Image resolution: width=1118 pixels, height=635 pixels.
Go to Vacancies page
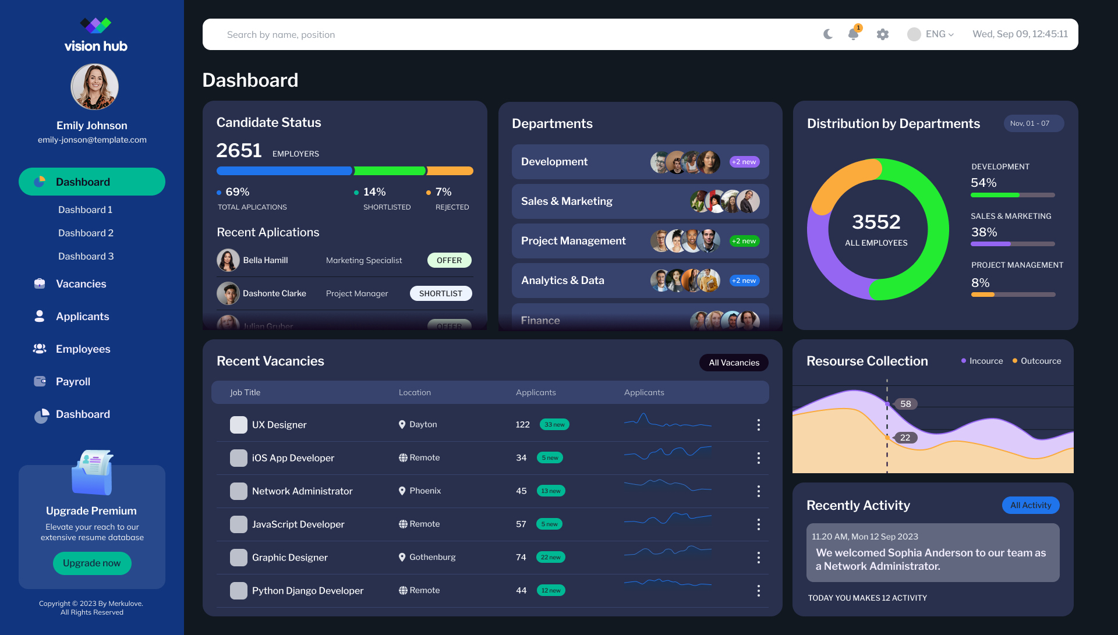pos(81,284)
